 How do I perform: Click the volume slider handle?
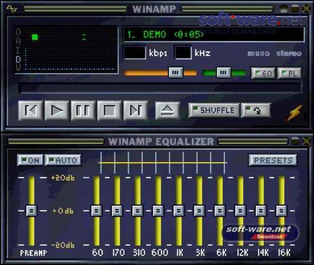tap(176, 73)
